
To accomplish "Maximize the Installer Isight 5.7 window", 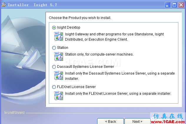I will (x=174, y=5).
